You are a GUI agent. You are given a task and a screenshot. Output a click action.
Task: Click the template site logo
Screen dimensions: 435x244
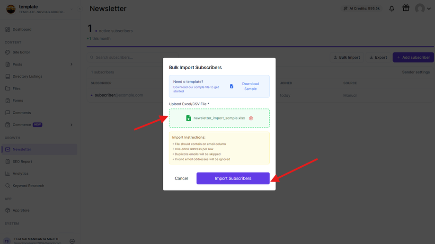point(11,9)
